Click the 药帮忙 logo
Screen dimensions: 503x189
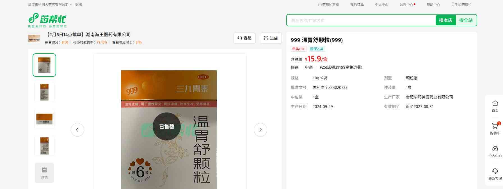point(47,20)
